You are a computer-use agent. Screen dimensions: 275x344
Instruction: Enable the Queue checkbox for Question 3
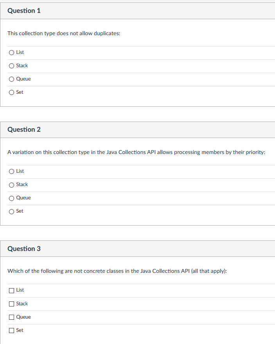coord(11,317)
